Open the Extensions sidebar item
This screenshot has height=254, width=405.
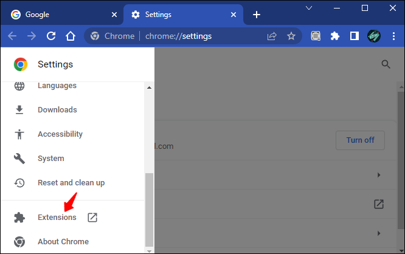pos(57,218)
